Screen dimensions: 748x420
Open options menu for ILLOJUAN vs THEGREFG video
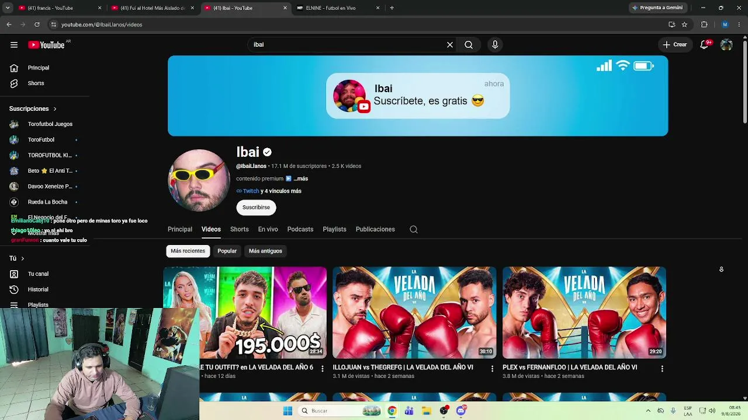pos(492,369)
